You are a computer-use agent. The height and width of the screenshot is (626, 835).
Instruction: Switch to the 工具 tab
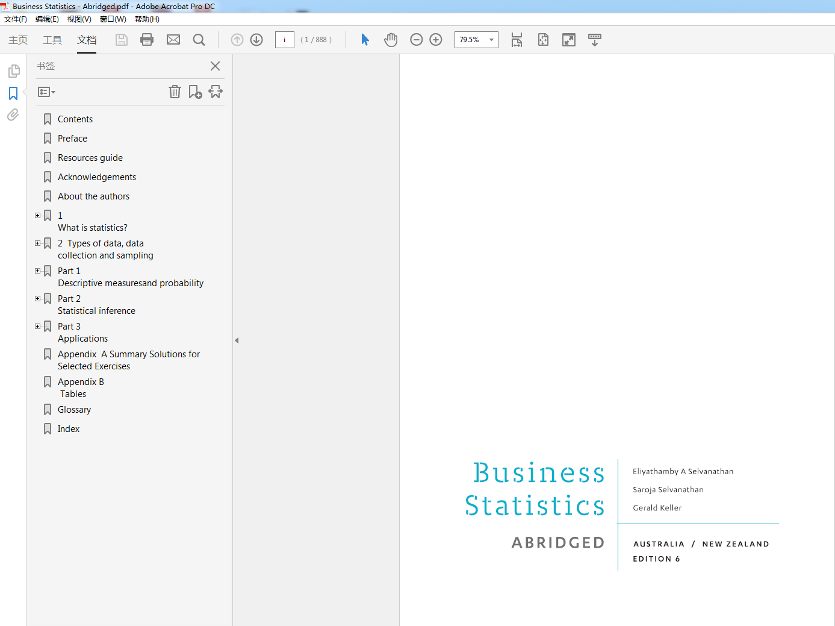(x=52, y=40)
